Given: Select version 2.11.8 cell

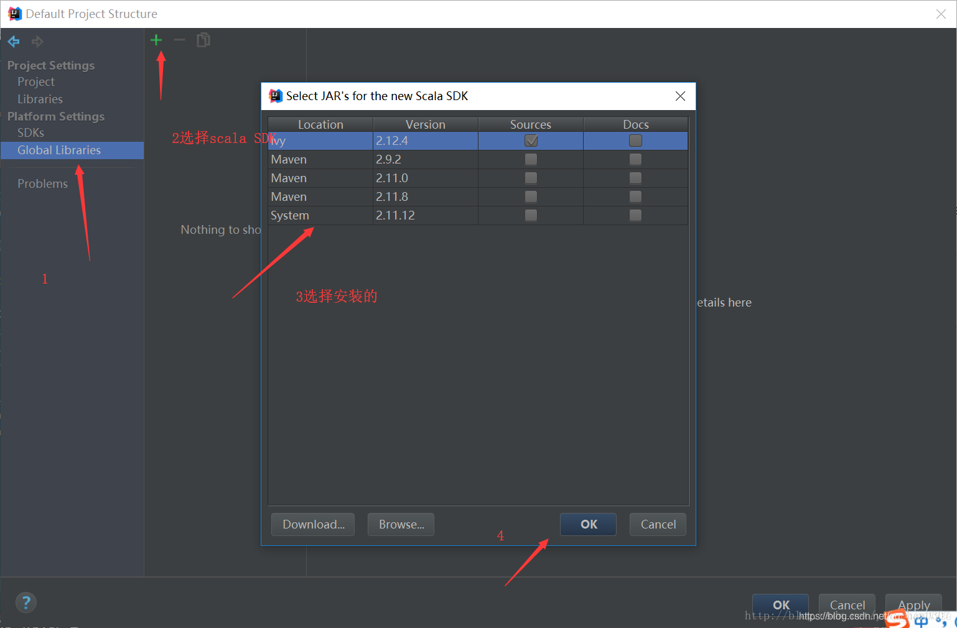Looking at the screenshot, I should coord(426,196).
